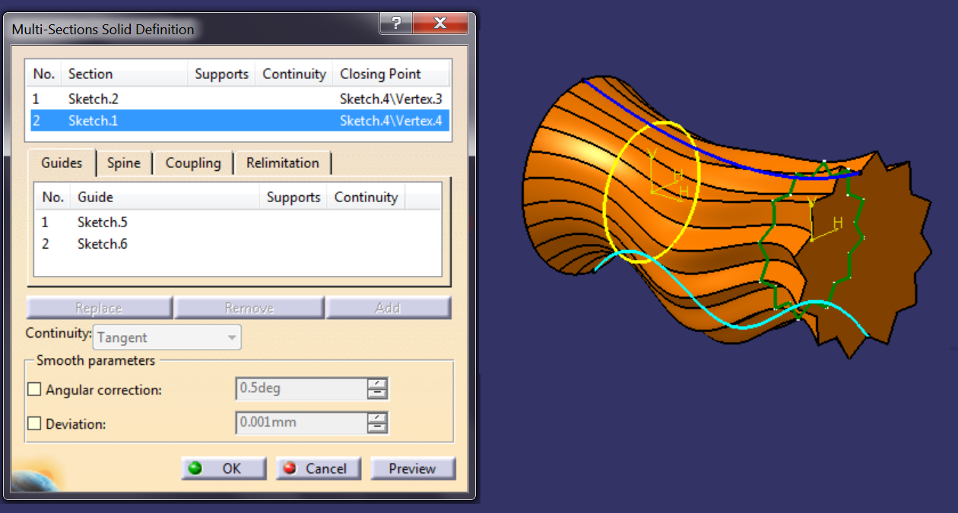
Task: Enable the Deviation checkbox
Action: (x=34, y=423)
